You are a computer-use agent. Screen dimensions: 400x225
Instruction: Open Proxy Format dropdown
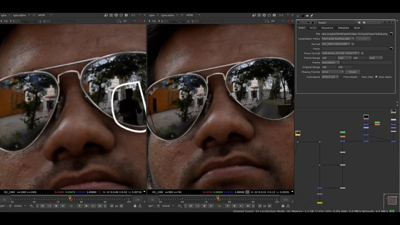click(341, 53)
